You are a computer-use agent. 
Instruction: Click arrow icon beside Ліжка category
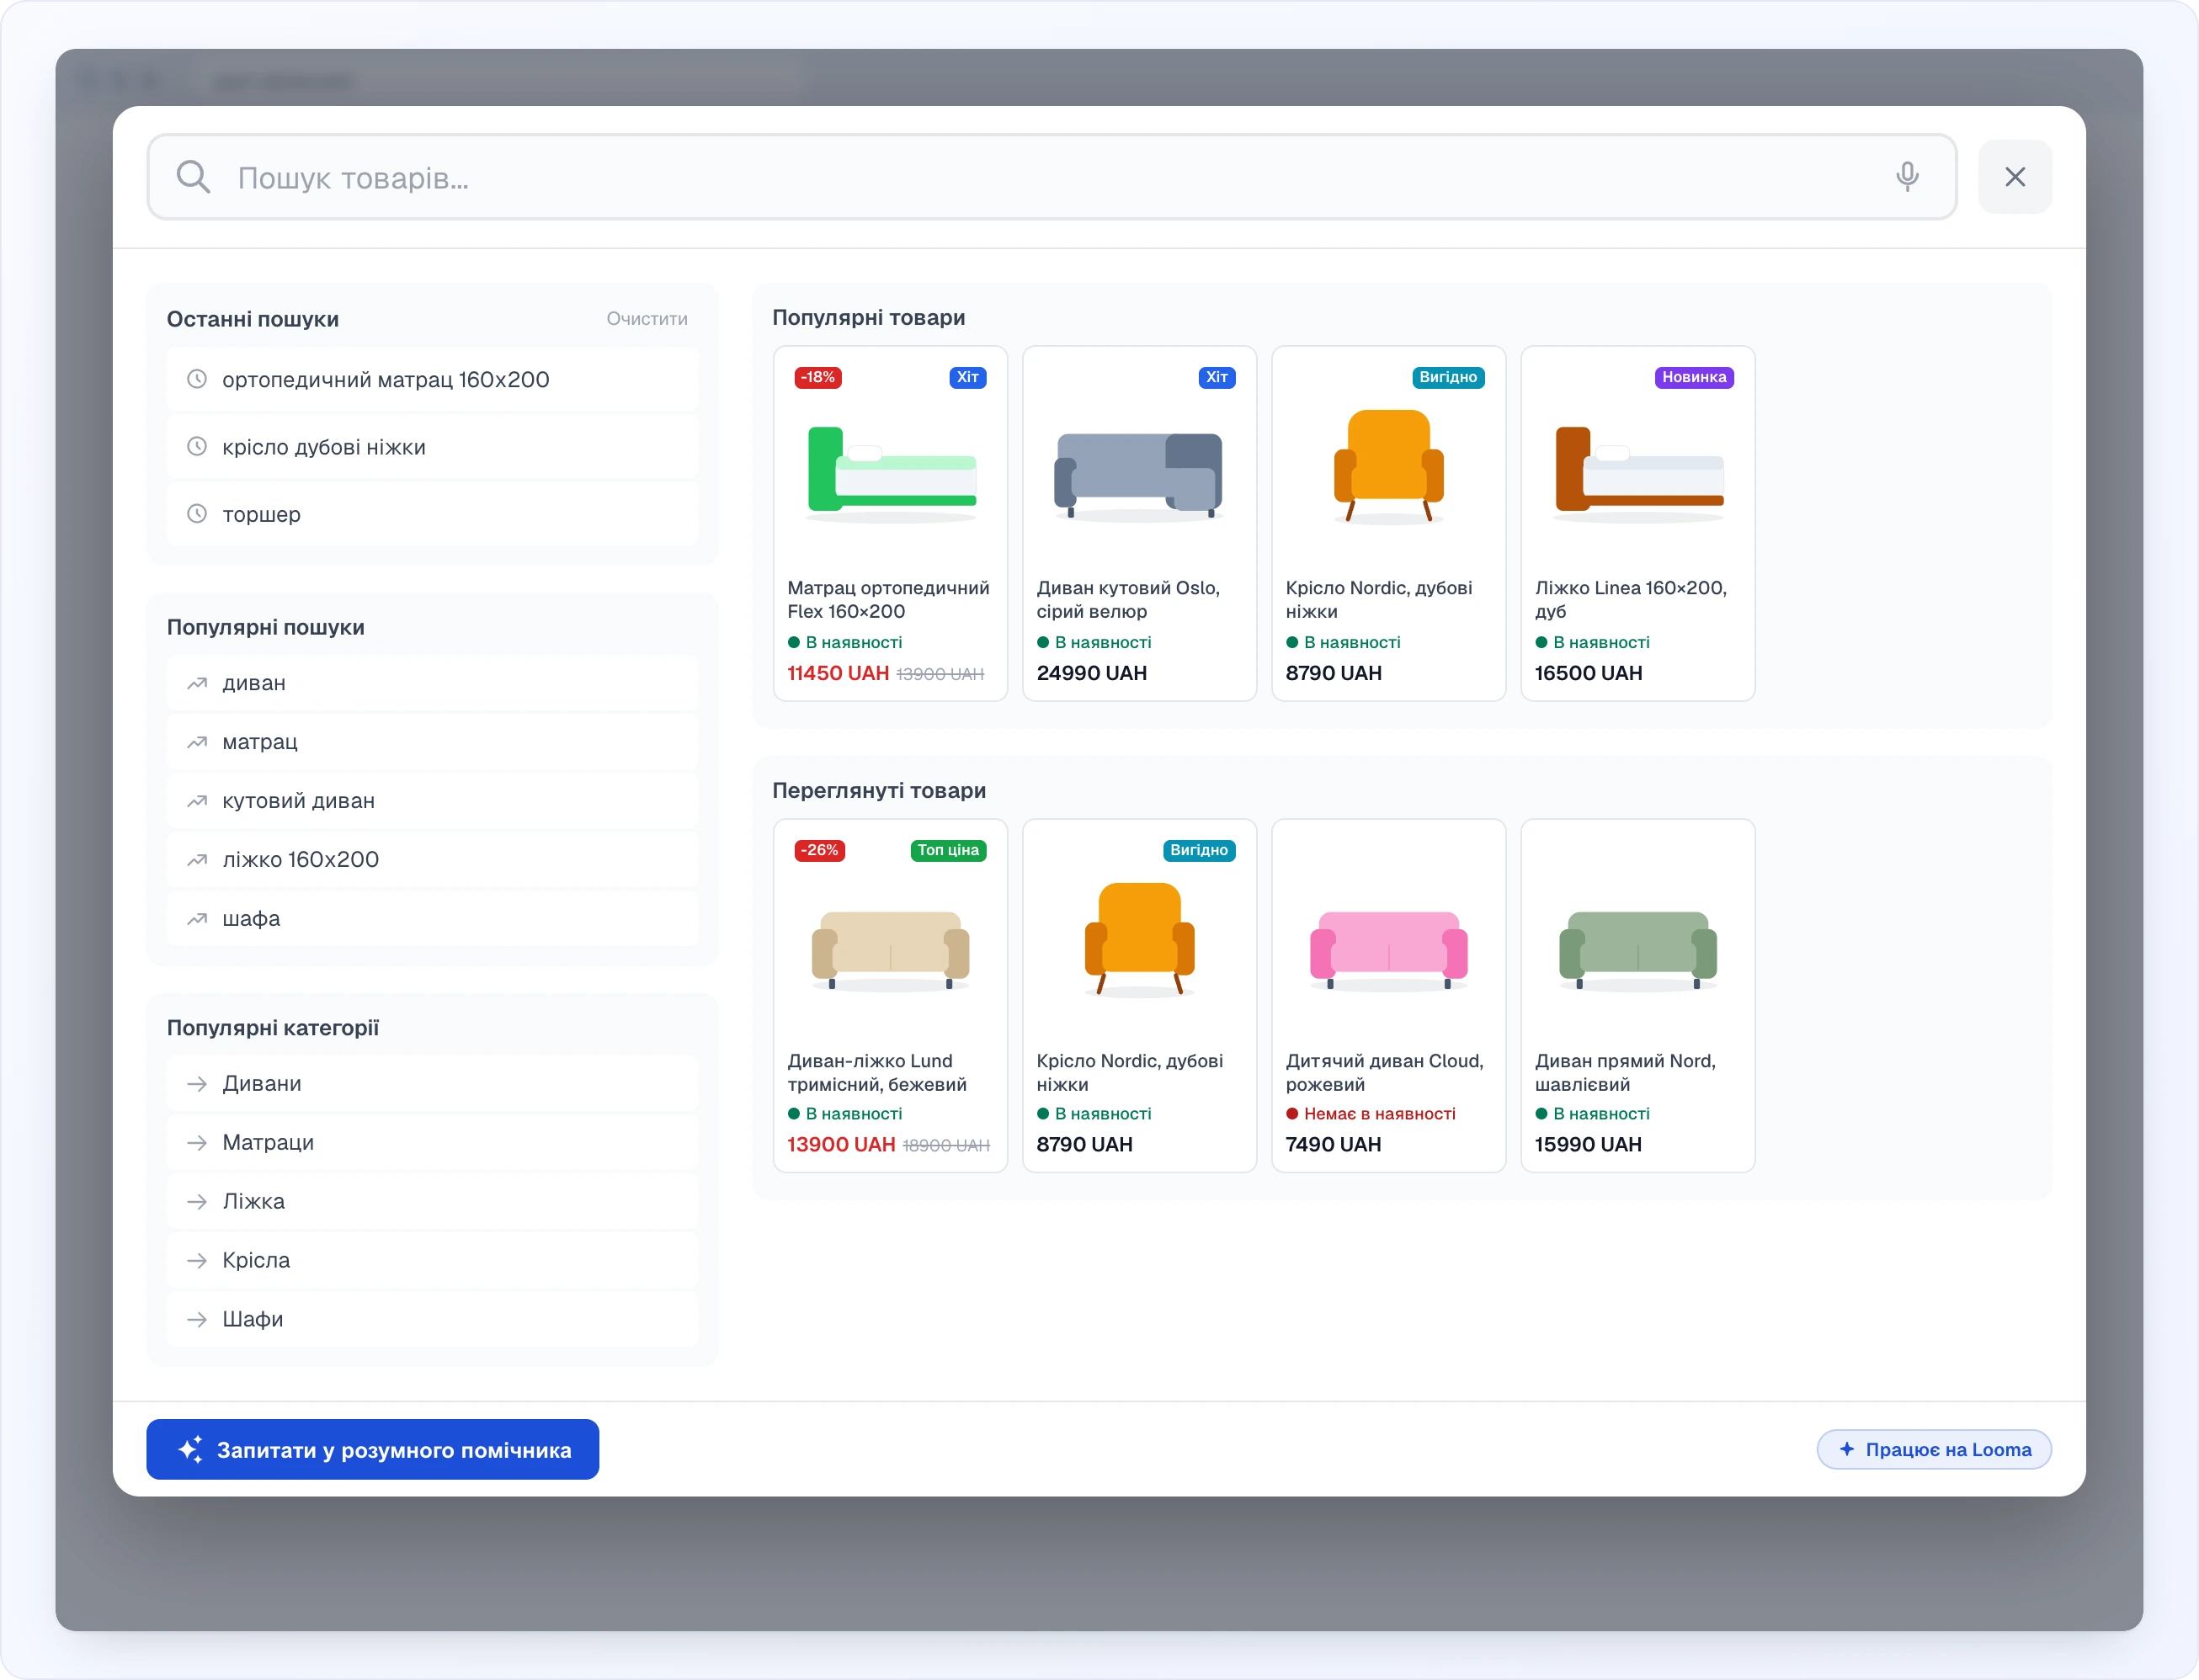[197, 1202]
